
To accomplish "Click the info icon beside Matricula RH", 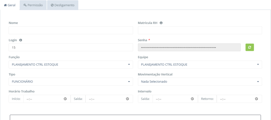I will pos(161,23).
